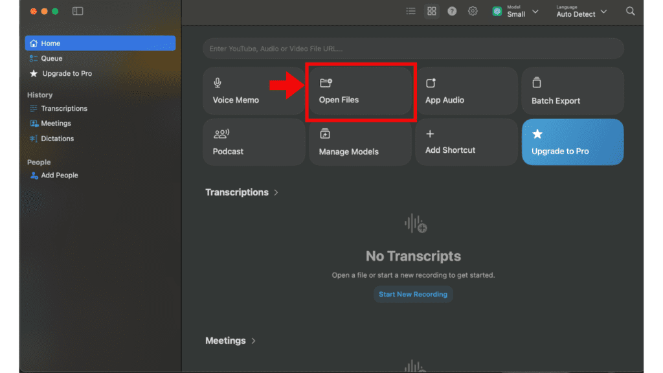Click the Start New Recording link
The height and width of the screenshot is (373, 663).
[413, 294]
